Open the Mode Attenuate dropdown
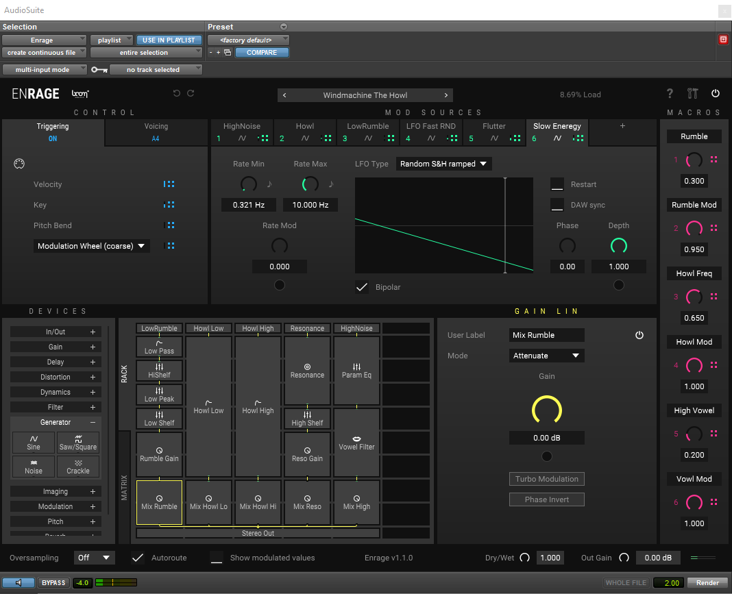Screen dimensions: 732x594 [547, 356]
